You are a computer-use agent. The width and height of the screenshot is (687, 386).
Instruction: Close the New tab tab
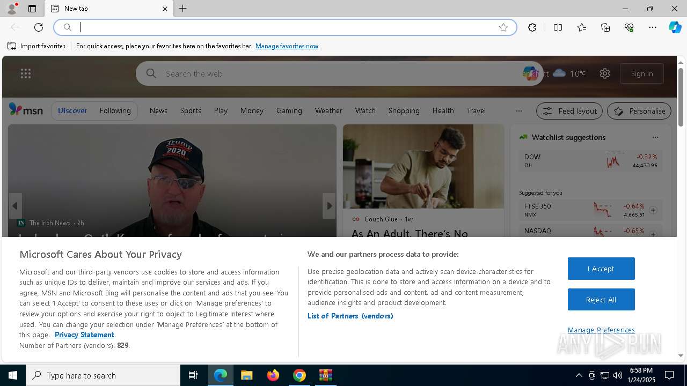[165, 9]
